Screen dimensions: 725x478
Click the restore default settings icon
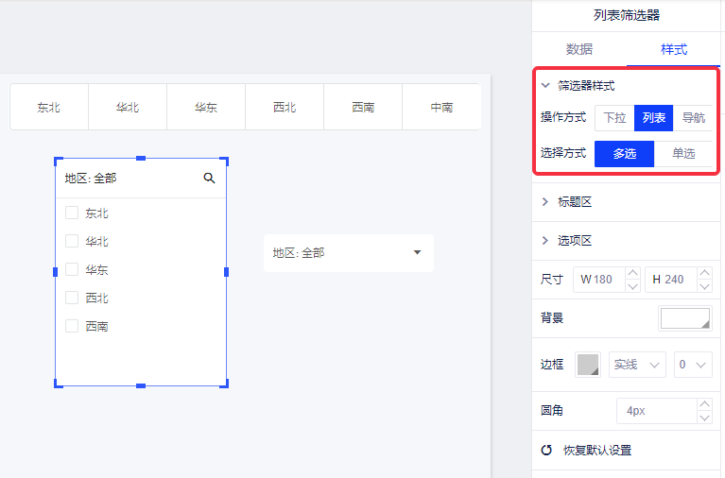click(546, 450)
